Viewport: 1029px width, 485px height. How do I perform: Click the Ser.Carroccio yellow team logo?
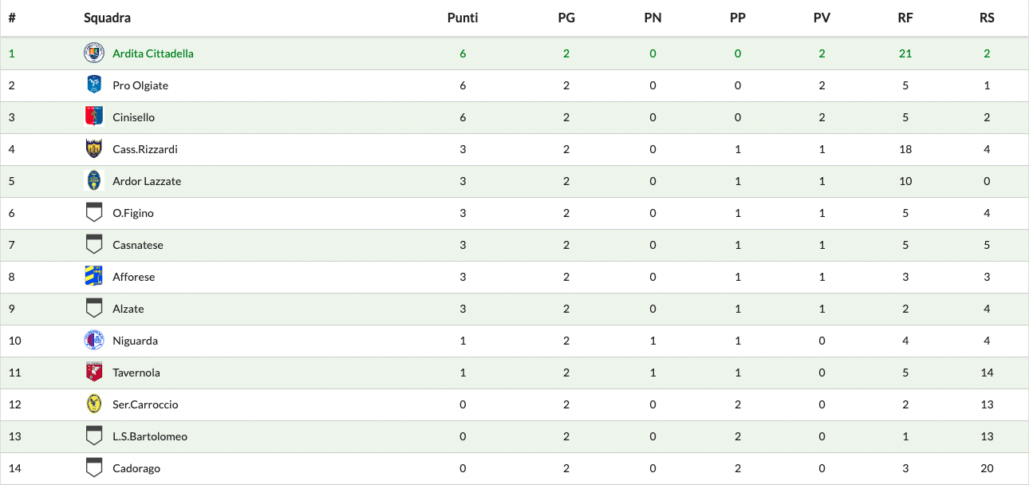point(94,404)
